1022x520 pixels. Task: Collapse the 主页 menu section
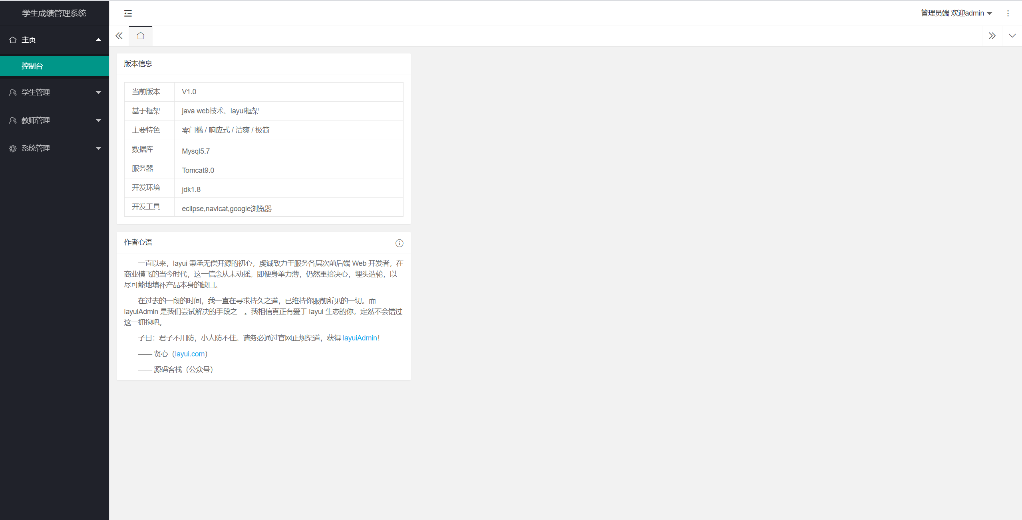tap(54, 40)
